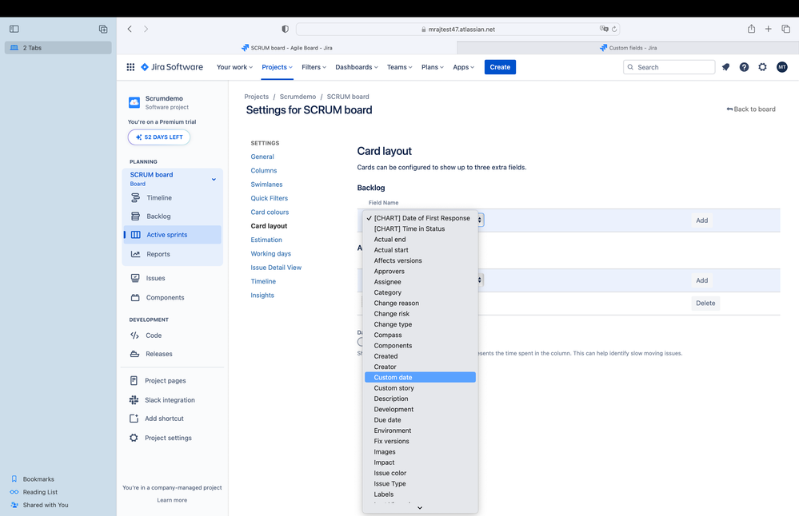Open privacy report shield icon
799x516 pixels.
286,29
